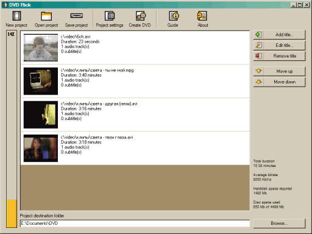The image size is (312, 234).
Task: Click the Edit title... button label
Action: point(285,45)
